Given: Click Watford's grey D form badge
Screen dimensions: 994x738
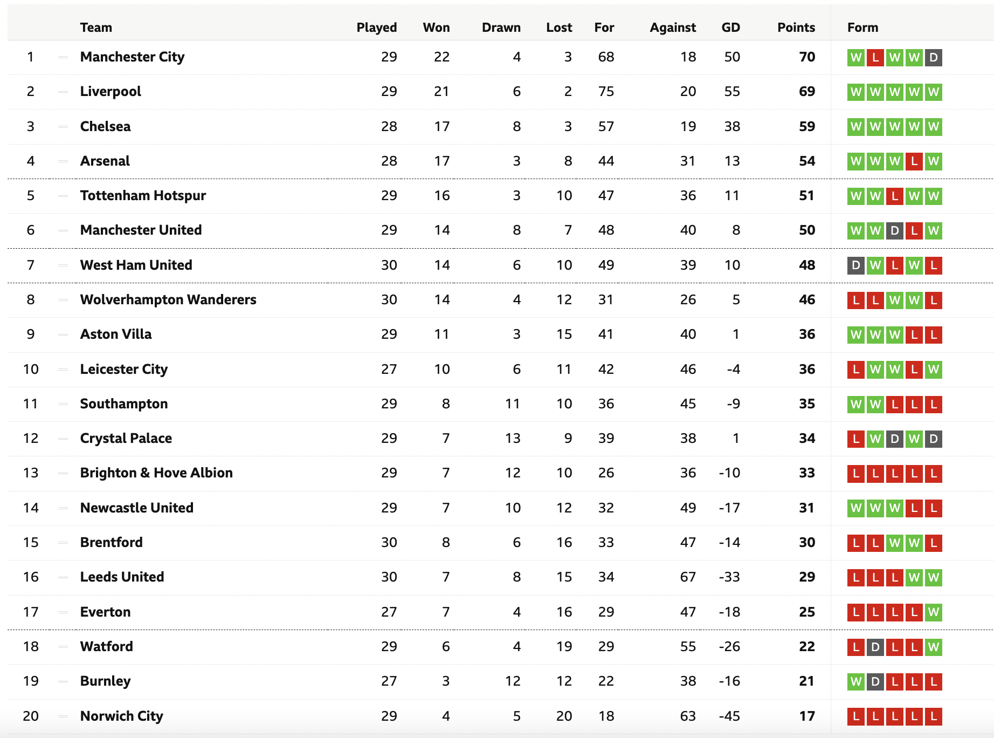Looking at the screenshot, I should click(875, 647).
